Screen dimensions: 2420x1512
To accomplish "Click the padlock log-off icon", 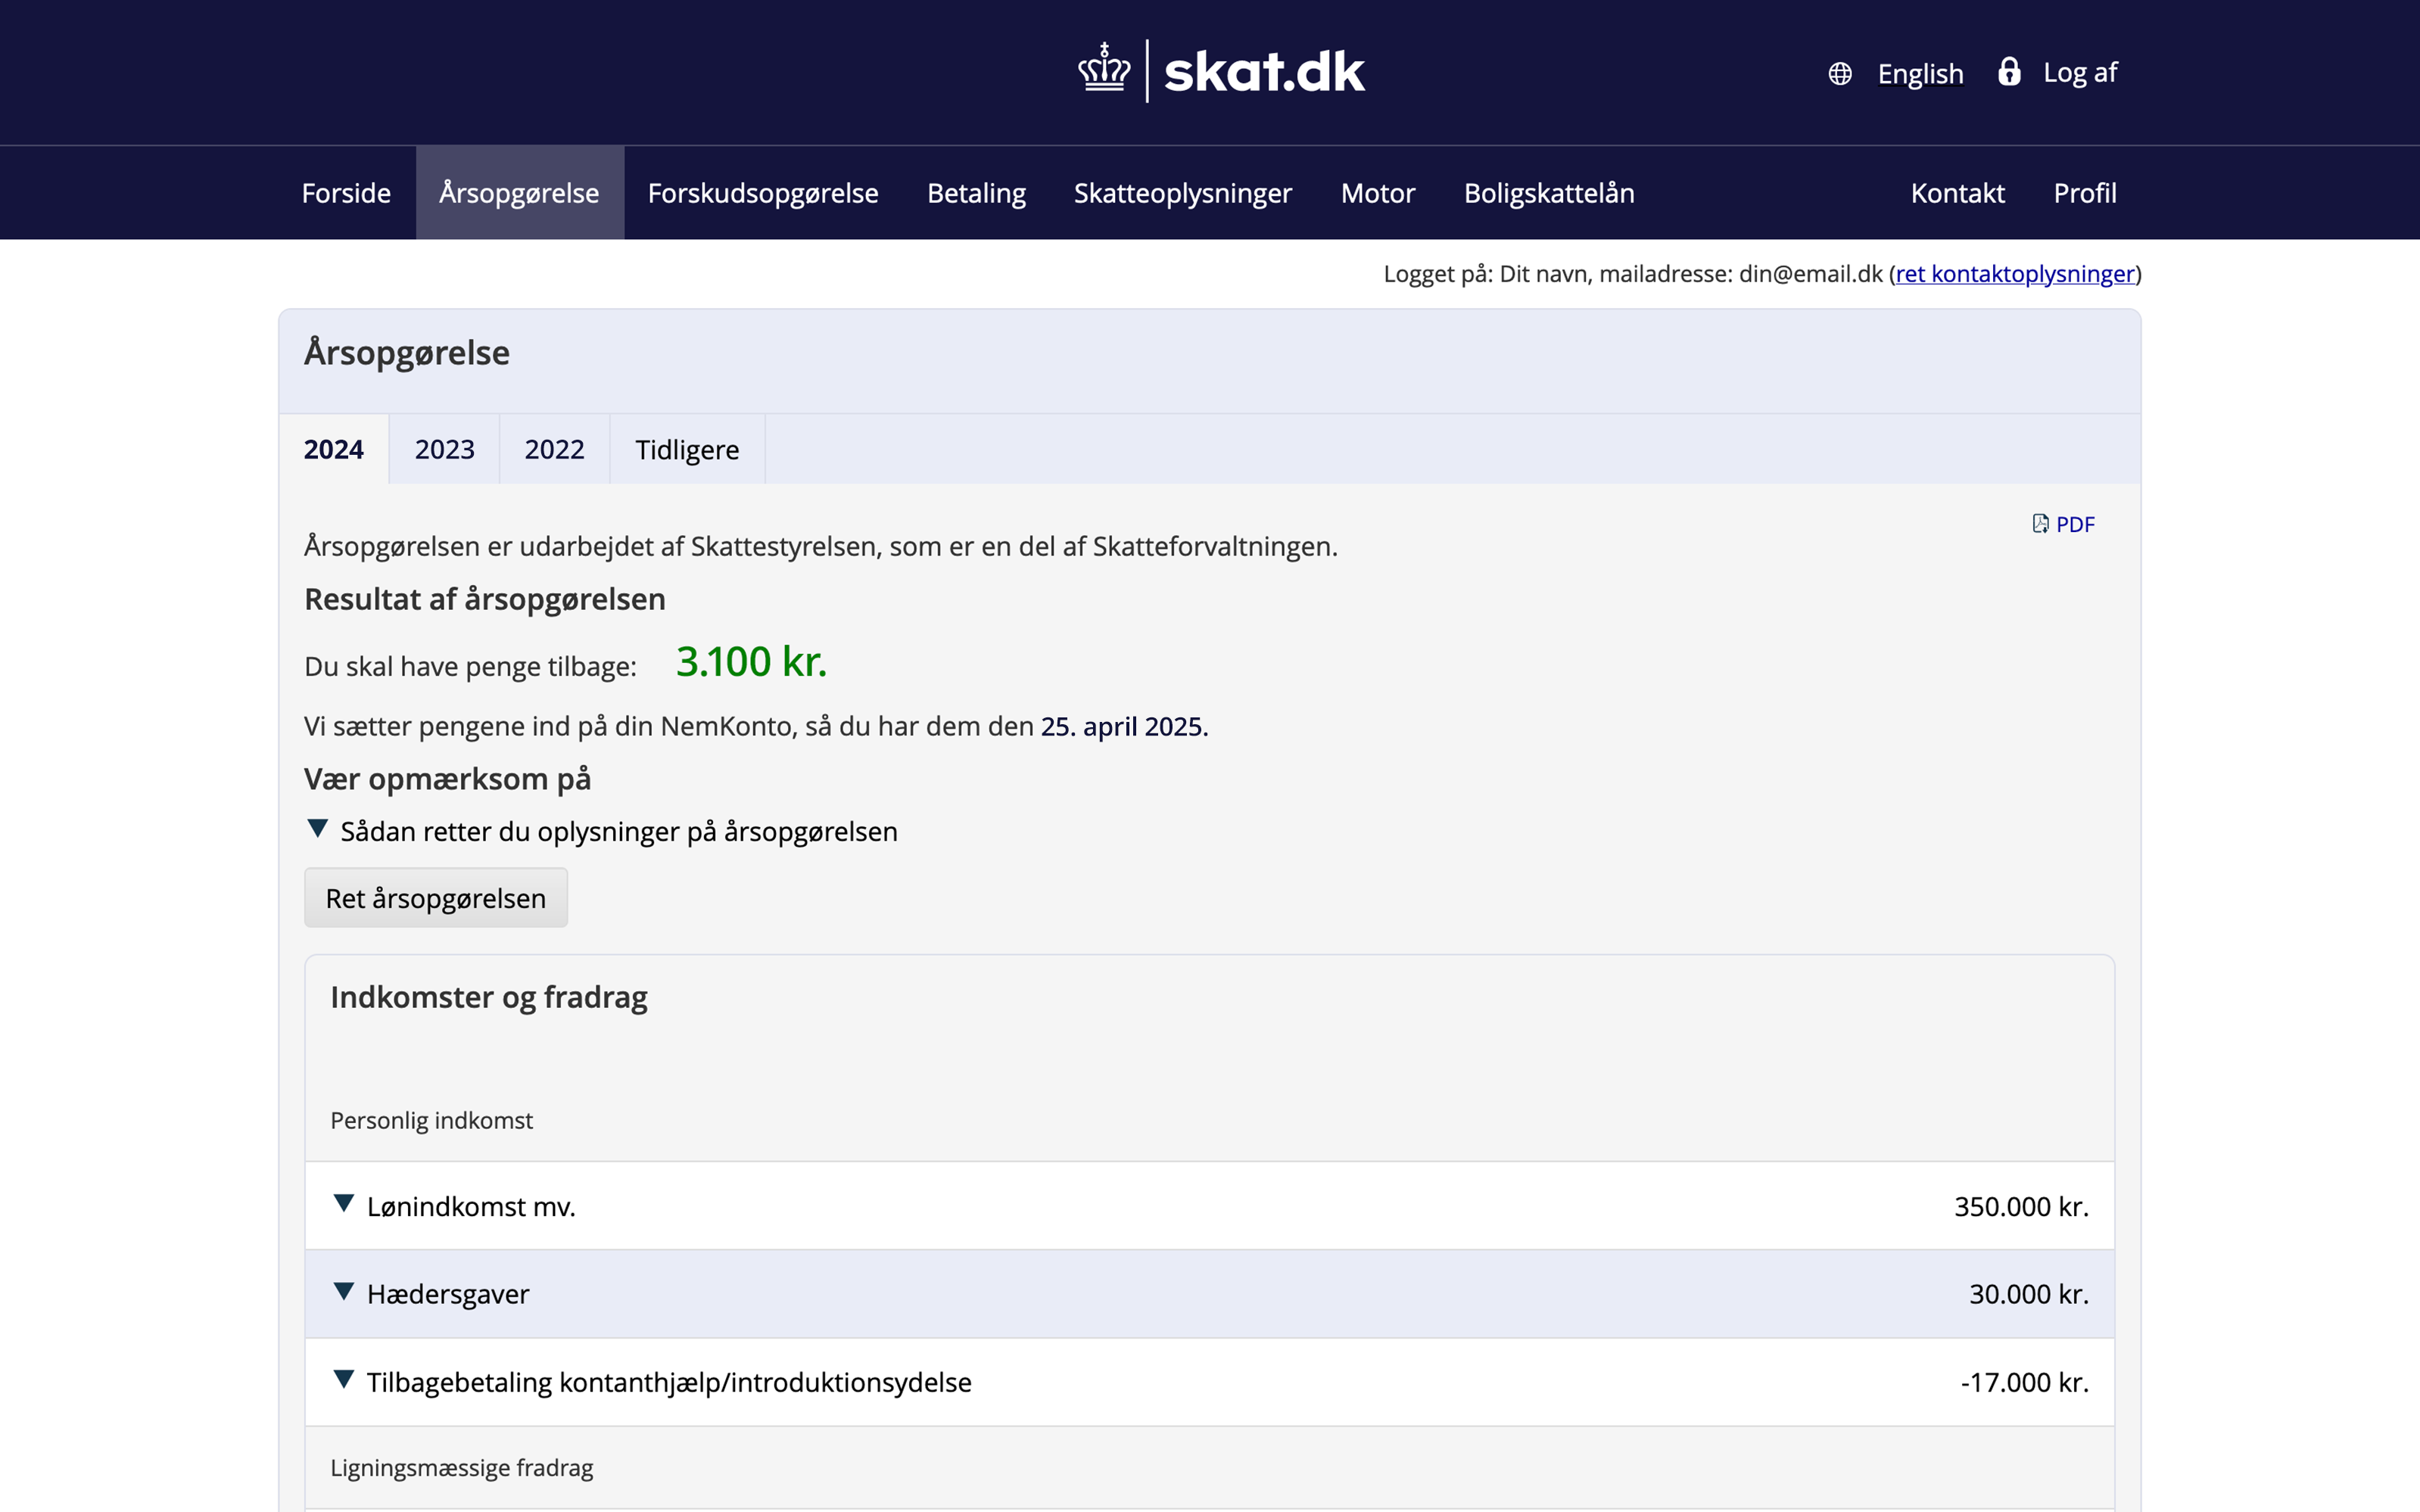I will pos(2009,72).
